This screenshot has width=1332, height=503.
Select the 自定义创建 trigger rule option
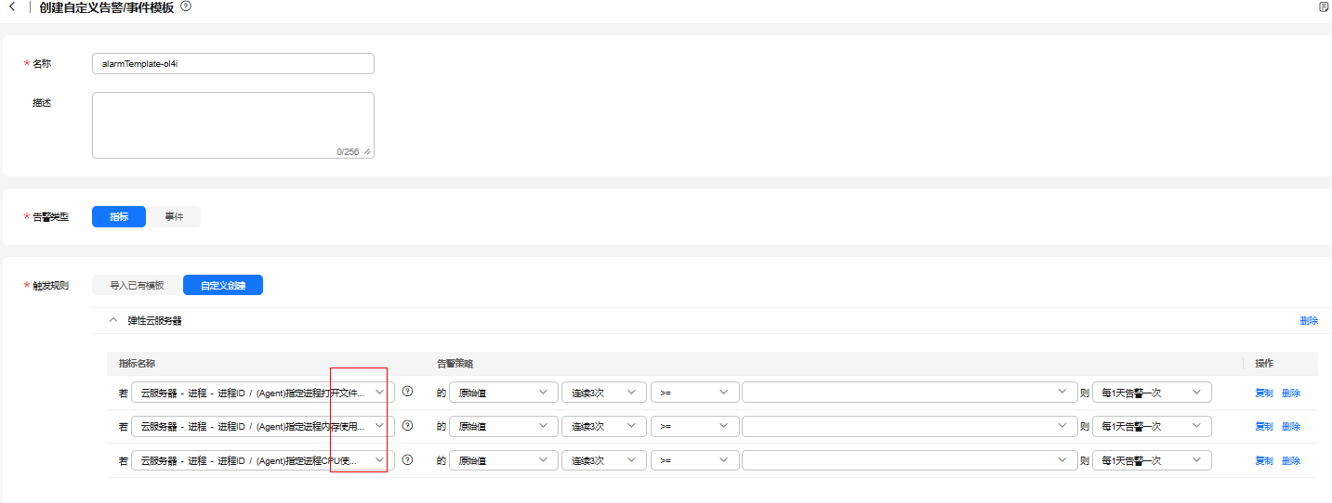(223, 285)
